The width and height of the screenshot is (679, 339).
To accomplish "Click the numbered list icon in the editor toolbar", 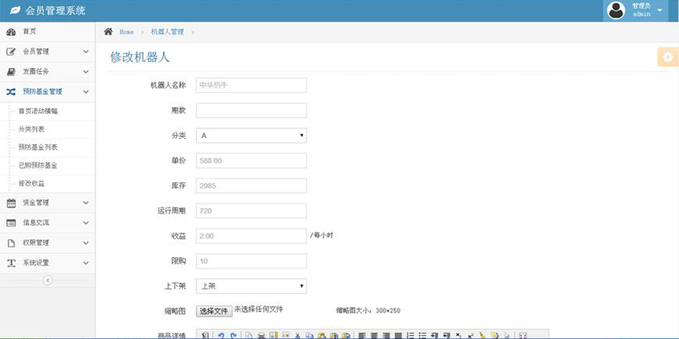I will click(411, 335).
